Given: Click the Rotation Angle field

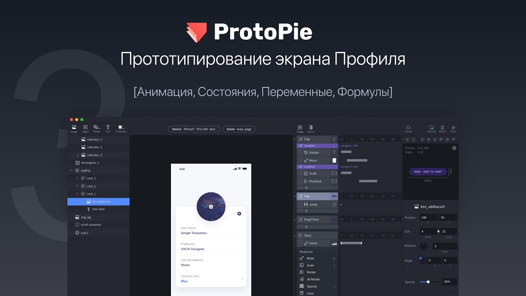Looking at the screenshot, I should click(444, 246).
